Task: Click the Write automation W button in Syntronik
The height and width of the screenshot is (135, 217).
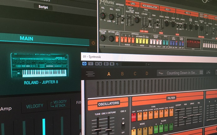Action: pyautogui.click(x=100, y=64)
